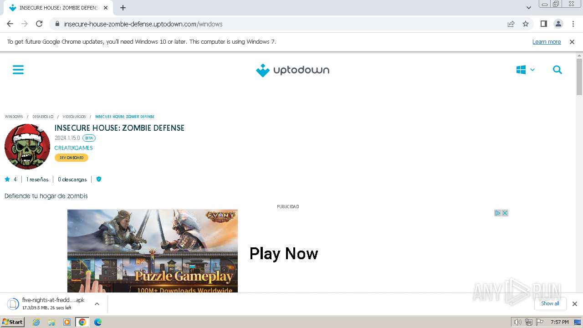Click the Show all downloads button
The width and height of the screenshot is (583, 328).
550,303
